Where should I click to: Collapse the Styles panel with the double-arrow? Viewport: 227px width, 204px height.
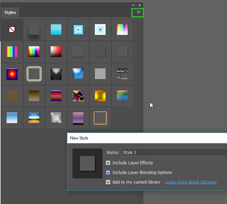133,5
